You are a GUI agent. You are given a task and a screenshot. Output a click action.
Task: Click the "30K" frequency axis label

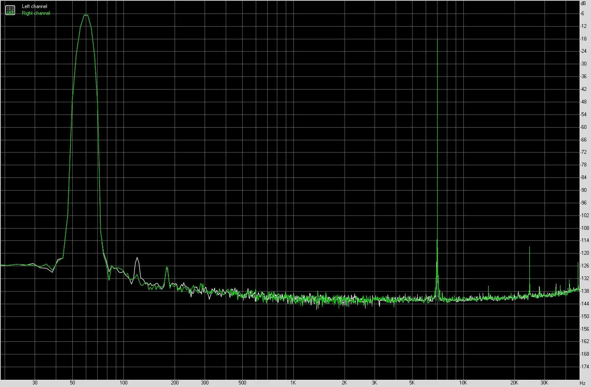544,383
